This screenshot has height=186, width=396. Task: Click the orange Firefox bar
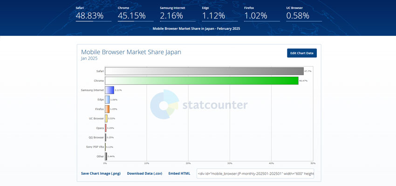coord(107,109)
